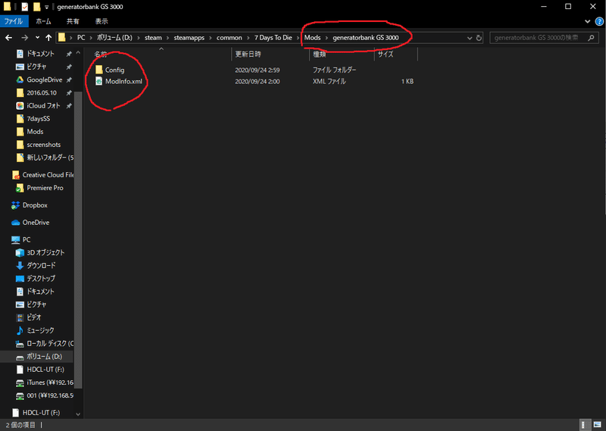Open ローカル ディスク (C:) drive

49,343
